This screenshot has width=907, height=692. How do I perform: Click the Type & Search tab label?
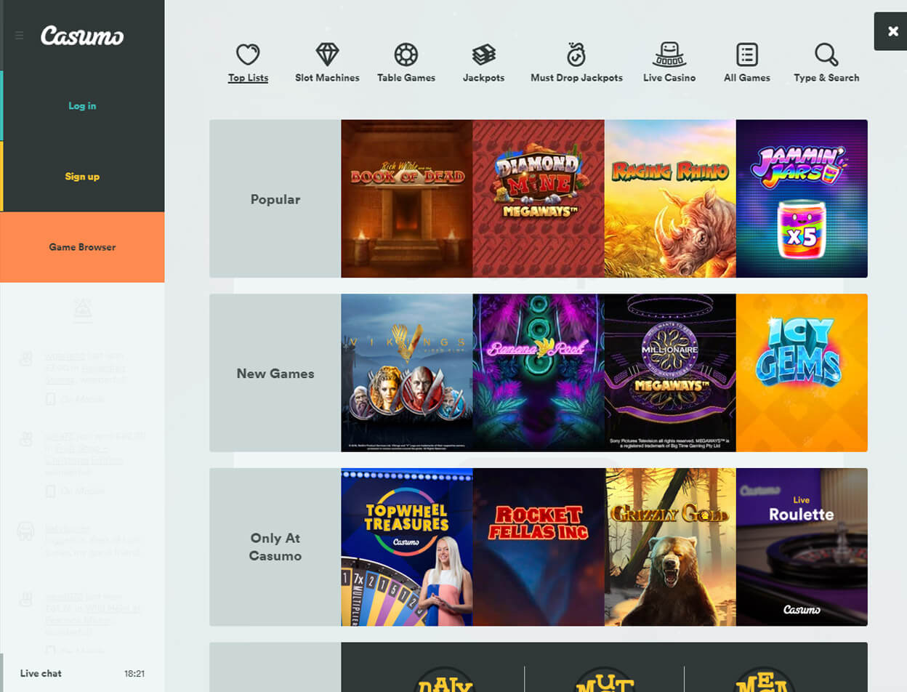pos(826,78)
